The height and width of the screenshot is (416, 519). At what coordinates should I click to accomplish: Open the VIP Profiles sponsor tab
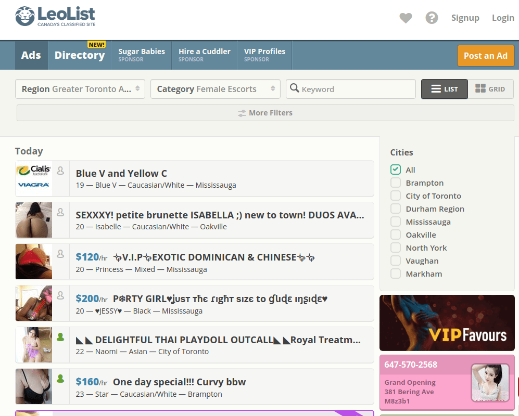click(264, 55)
